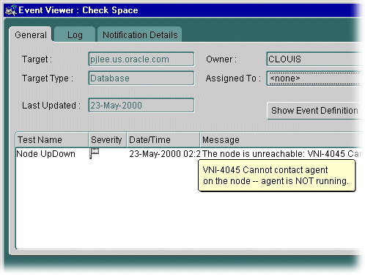The height and width of the screenshot is (275, 365).
Task: Click the Owner label
Action: 221,59
